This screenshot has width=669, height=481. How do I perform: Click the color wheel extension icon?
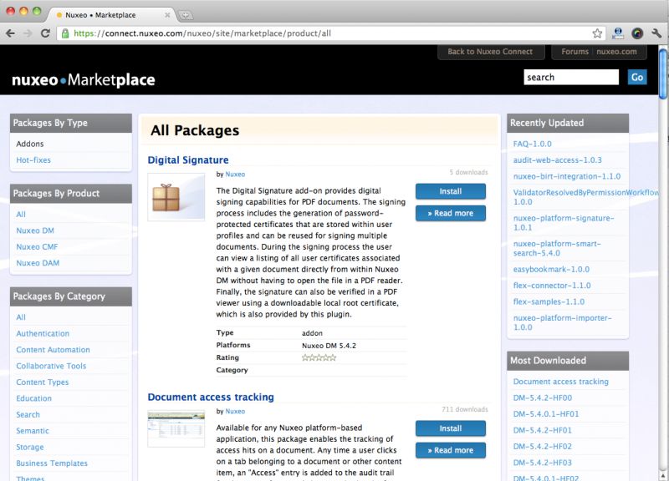[637, 33]
